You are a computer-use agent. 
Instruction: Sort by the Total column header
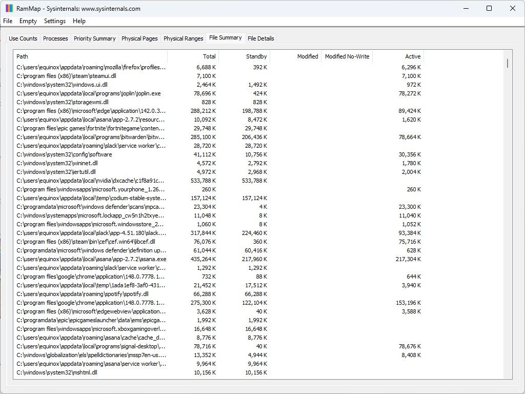193,56
